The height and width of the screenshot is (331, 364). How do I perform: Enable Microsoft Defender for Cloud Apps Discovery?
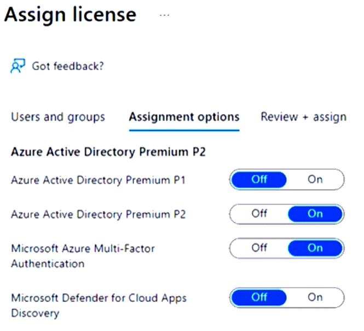pyautogui.click(x=315, y=297)
